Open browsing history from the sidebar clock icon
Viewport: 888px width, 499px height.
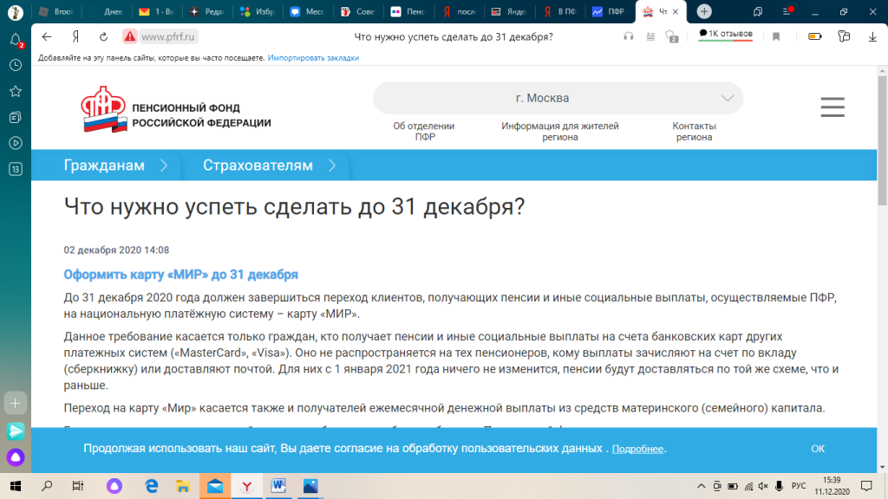(16, 65)
